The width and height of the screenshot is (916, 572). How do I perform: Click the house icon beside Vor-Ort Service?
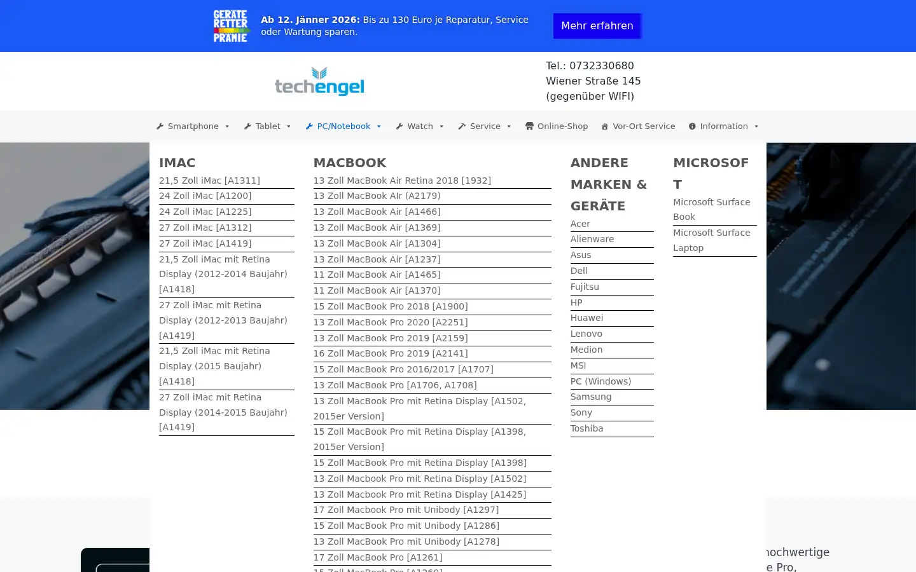point(605,126)
